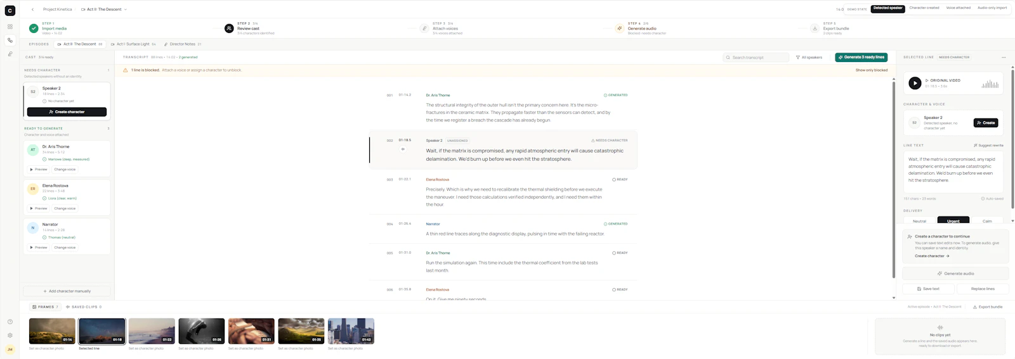This screenshot has height=359, width=1015.
Task: Preview Dr. Aris Thorne's voice
Action: (x=39, y=170)
